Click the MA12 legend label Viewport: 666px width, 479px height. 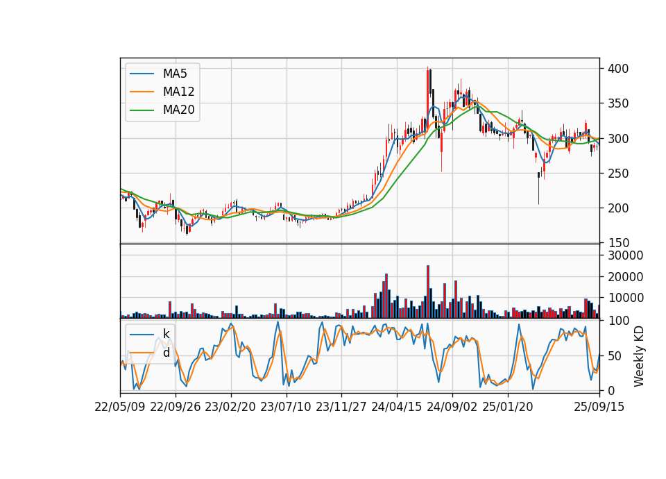pos(178,92)
